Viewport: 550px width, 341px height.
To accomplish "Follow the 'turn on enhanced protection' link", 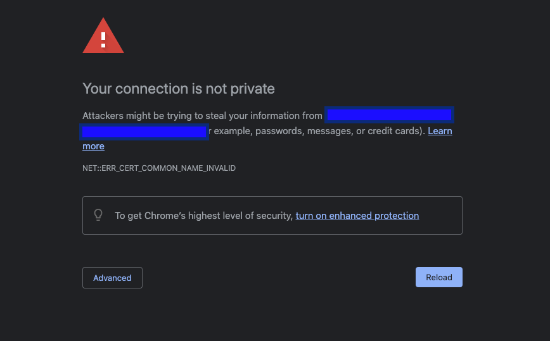I will click(357, 216).
